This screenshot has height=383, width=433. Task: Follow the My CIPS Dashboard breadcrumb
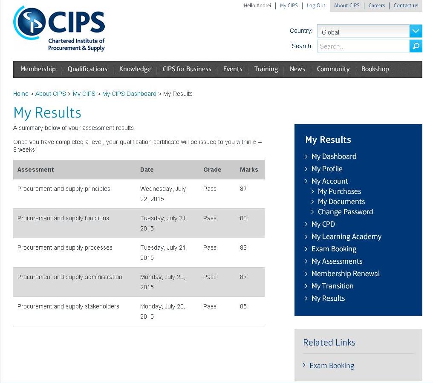pyautogui.click(x=129, y=94)
